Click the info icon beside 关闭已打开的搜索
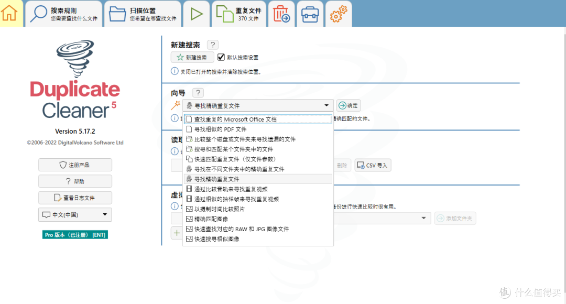 tap(175, 71)
